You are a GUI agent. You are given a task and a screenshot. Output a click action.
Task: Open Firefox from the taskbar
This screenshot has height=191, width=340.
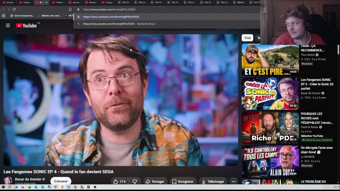click(23, 187)
